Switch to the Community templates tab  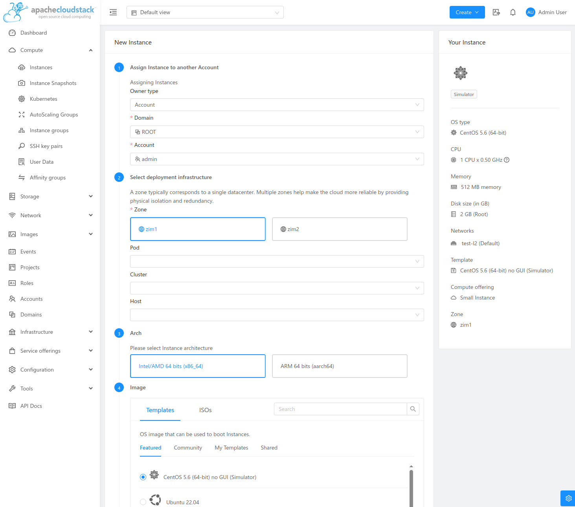(x=188, y=448)
